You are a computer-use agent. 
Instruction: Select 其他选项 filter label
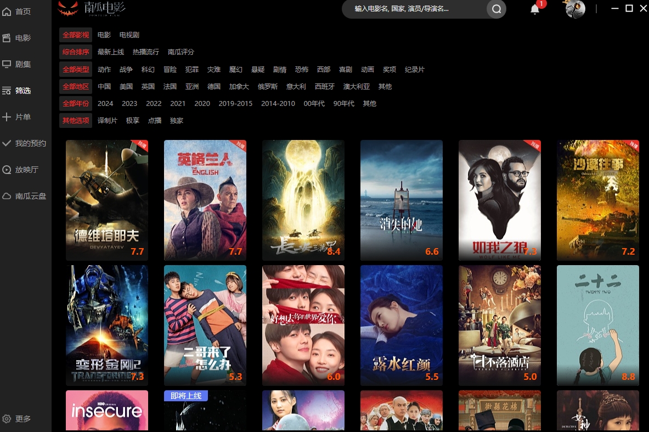tap(76, 121)
